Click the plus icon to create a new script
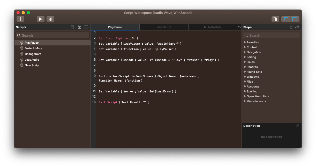 tap(20, 19)
